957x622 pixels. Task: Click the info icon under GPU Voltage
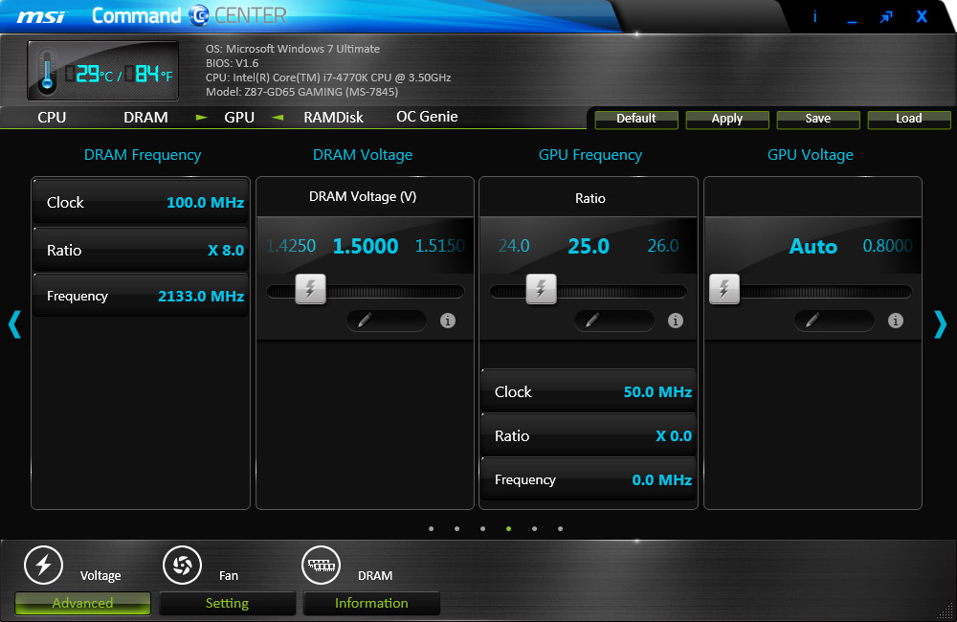tap(895, 321)
